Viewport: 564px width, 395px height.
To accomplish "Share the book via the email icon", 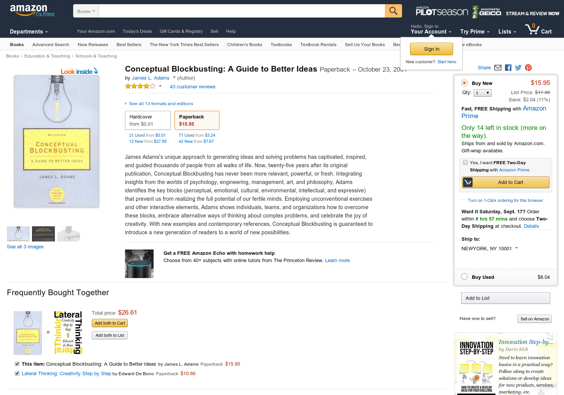I will (x=498, y=67).
